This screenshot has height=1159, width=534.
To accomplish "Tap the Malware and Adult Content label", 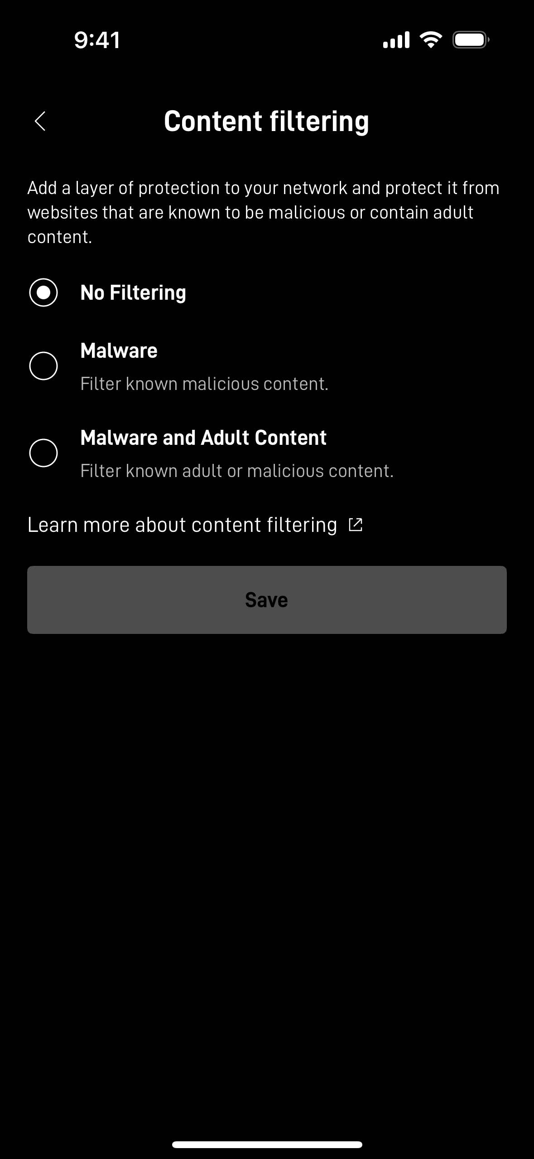I will tap(203, 438).
